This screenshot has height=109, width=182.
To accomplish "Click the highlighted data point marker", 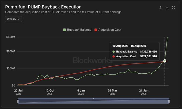I will point(165,61).
